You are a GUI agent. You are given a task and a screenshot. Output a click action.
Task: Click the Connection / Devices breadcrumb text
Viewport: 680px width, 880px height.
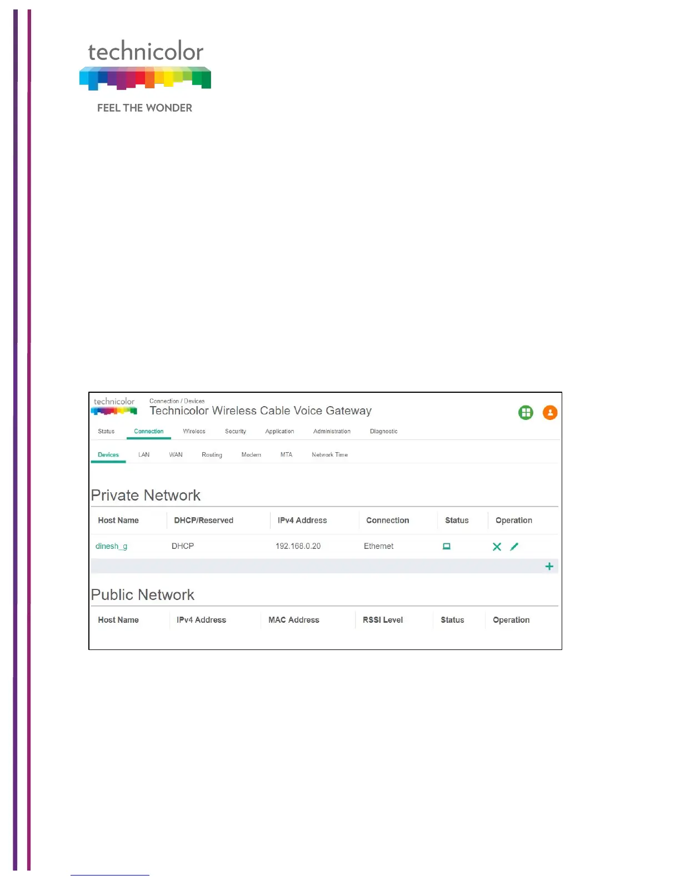[x=177, y=401]
